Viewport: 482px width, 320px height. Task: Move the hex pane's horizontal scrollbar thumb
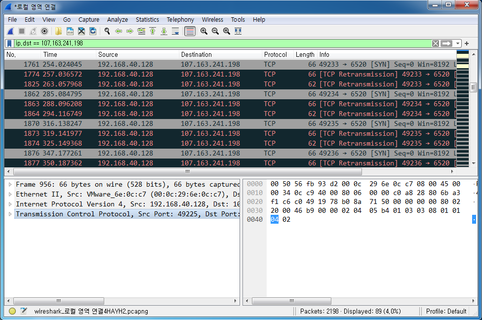point(291,301)
